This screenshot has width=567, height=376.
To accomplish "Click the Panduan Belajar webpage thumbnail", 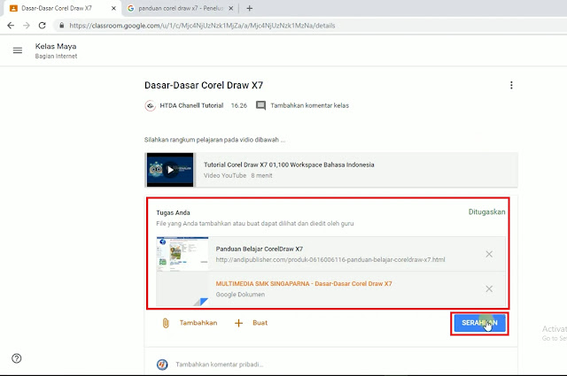I will (183, 254).
